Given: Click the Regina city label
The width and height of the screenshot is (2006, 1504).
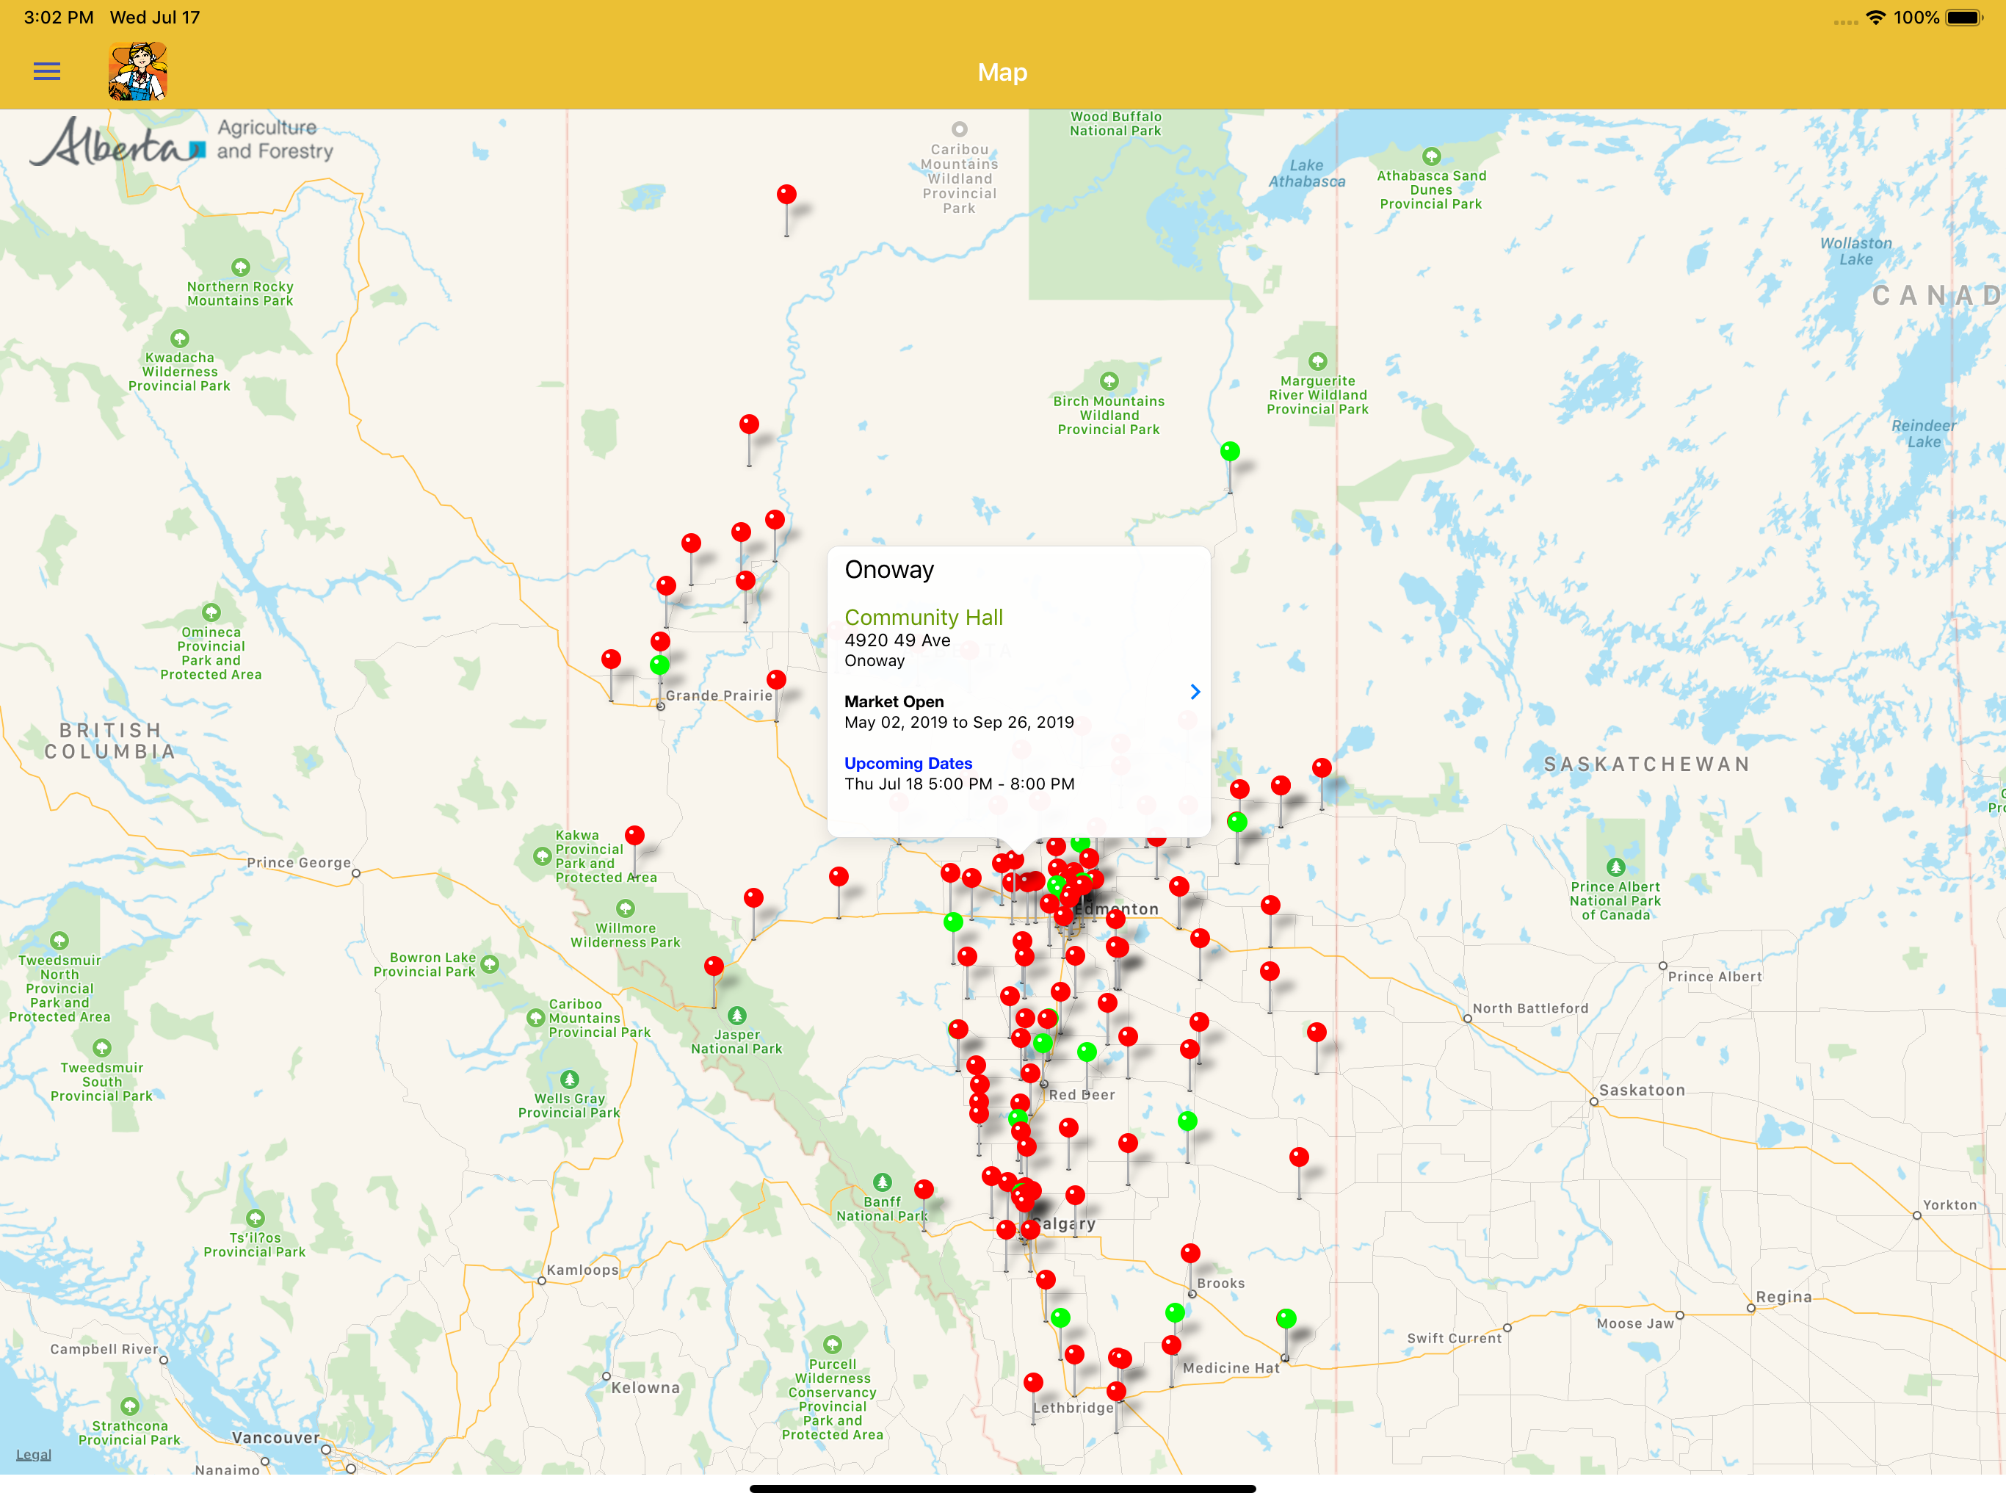Looking at the screenshot, I should 1783,1297.
